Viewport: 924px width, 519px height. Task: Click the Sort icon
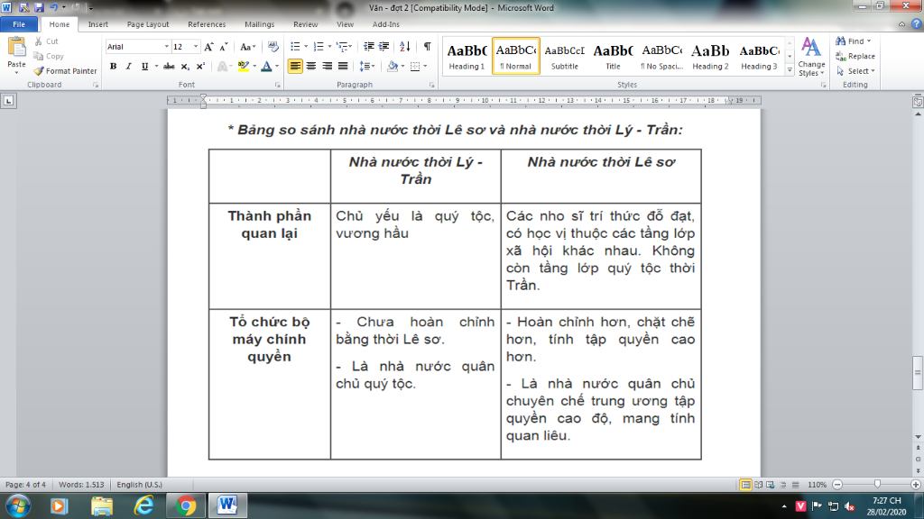pyautogui.click(x=405, y=47)
